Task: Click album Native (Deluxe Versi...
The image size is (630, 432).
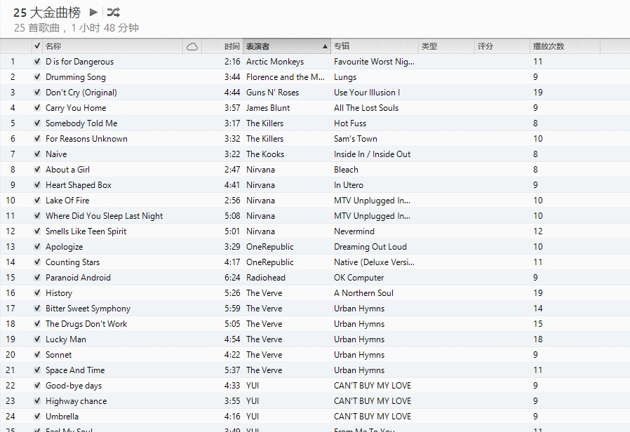Action: click(x=374, y=262)
